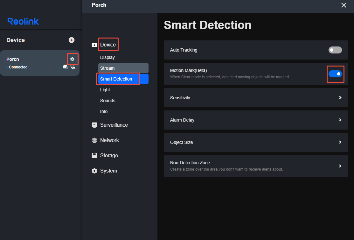Click the SD card status icon on Porch
Screen dimensions: 354x240
point(65,67)
